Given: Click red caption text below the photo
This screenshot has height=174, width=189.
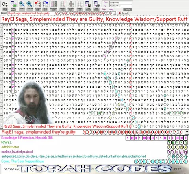Looking at the screenshot, I should [66, 126].
